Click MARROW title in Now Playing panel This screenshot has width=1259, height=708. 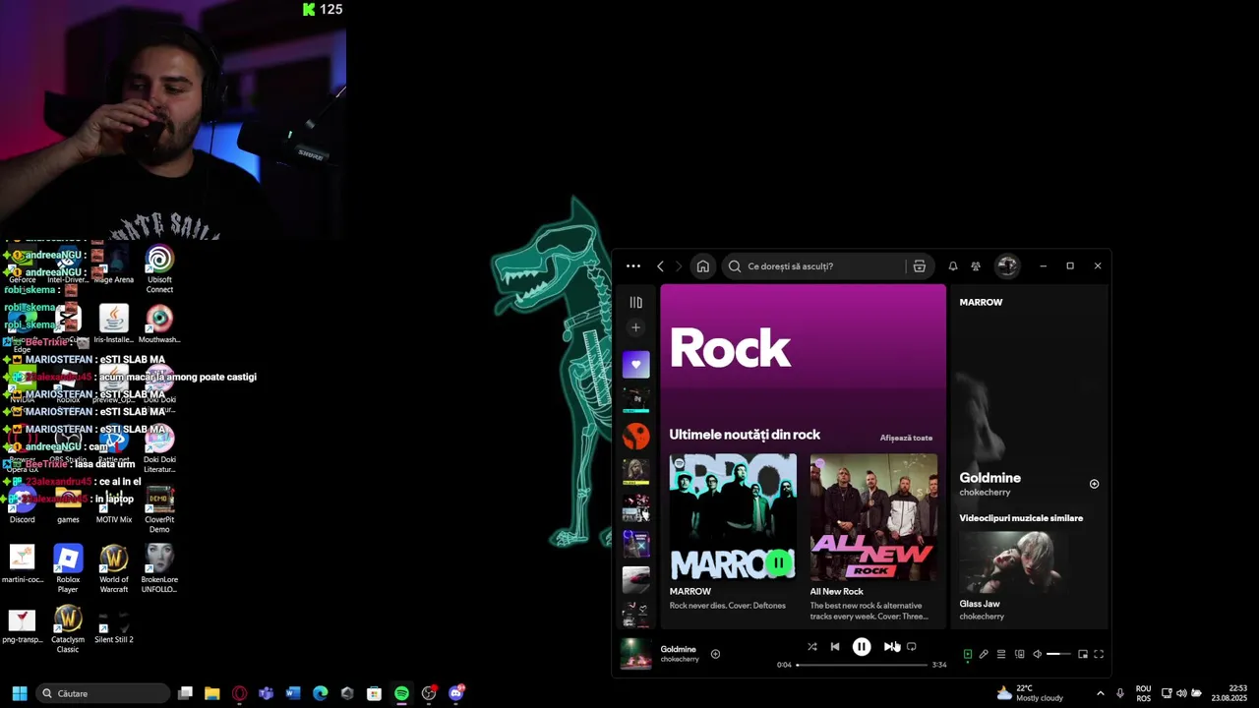[x=981, y=302]
